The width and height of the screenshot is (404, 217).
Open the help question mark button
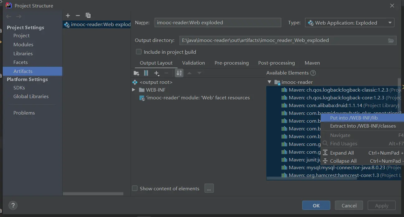(13, 205)
